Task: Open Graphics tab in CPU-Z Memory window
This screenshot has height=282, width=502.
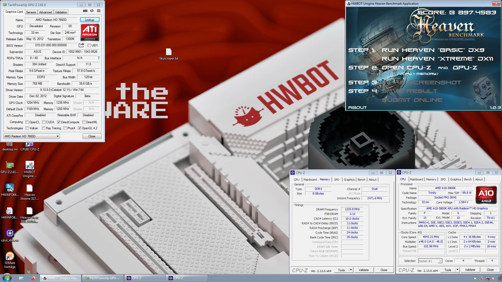Action: pos(349,180)
